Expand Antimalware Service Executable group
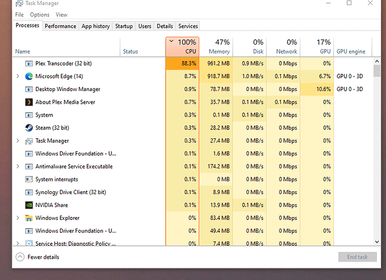Image resolution: width=386 pixels, height=280 pixels. (x=18, y=166)
